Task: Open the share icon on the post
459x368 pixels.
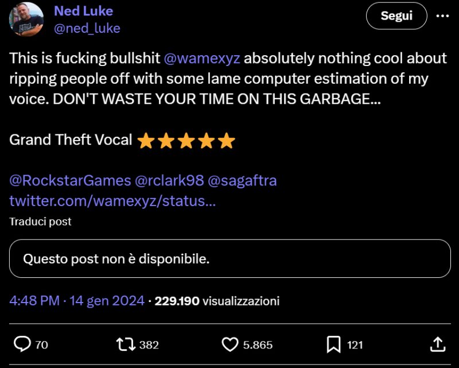Action: [x=437, y=344]
